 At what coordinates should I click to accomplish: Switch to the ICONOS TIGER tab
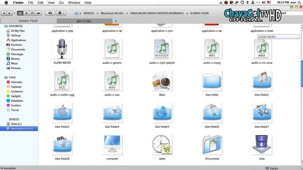[x=28, y=21]
